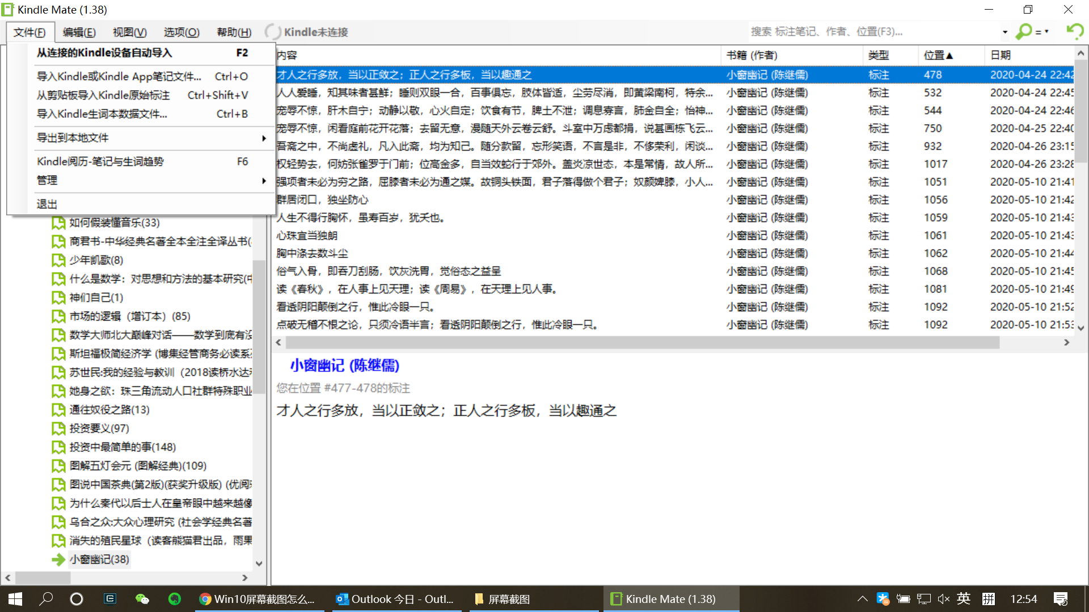The width and height of the screenshot is (1089, 612).
Task: Open WeChat from the taskbar
Action: coord(142,599)
